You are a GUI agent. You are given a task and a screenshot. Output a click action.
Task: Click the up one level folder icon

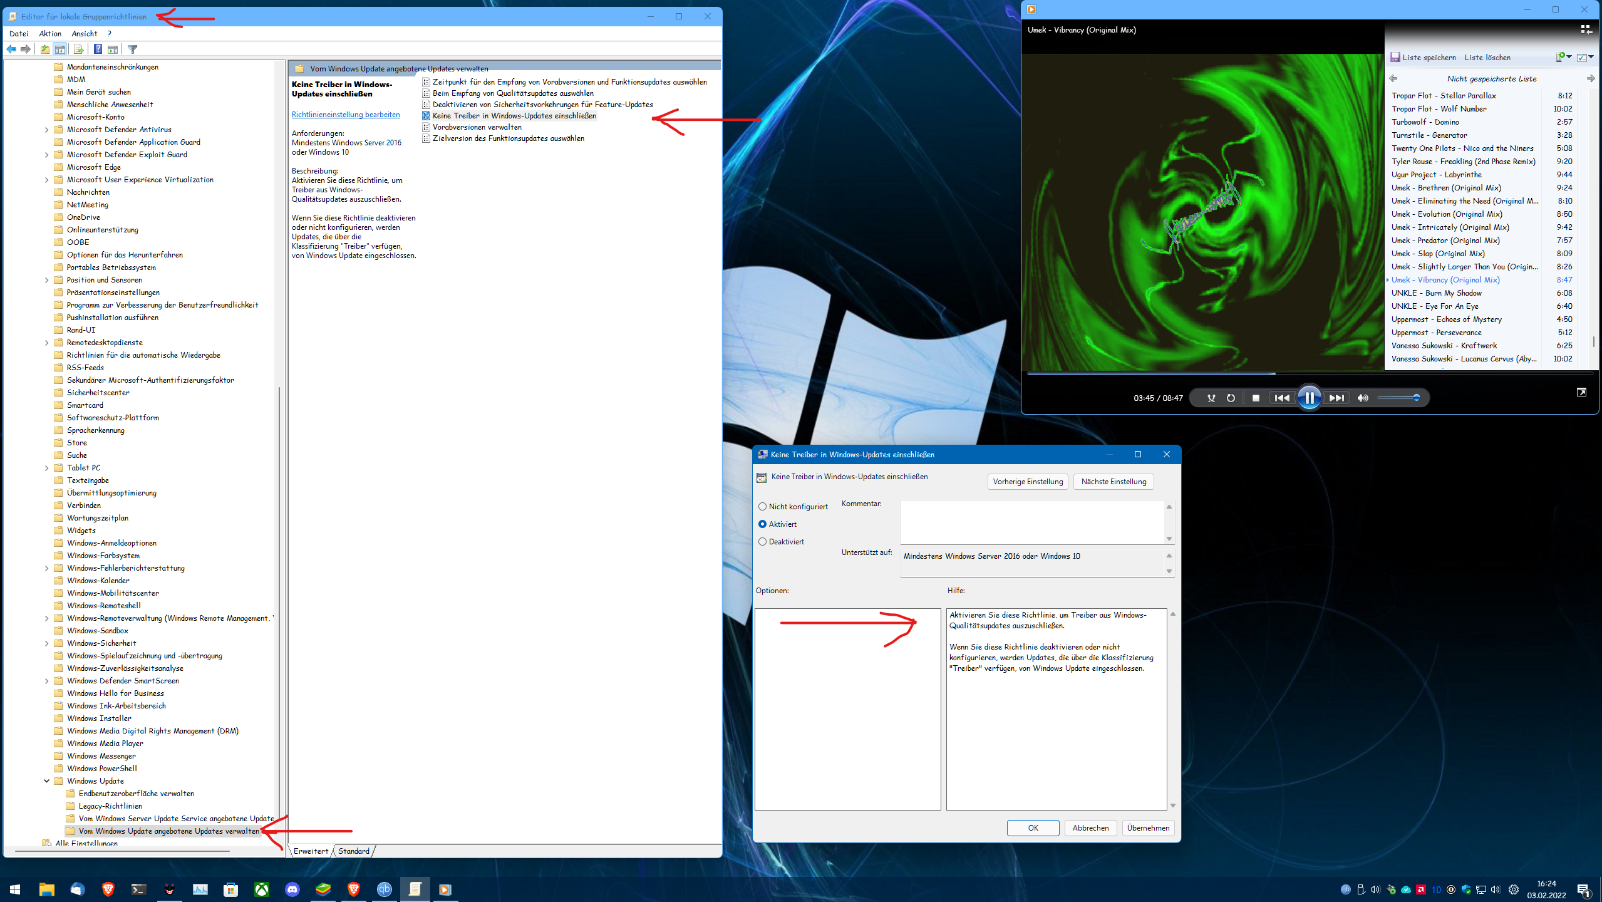click(x=44, y=49)
